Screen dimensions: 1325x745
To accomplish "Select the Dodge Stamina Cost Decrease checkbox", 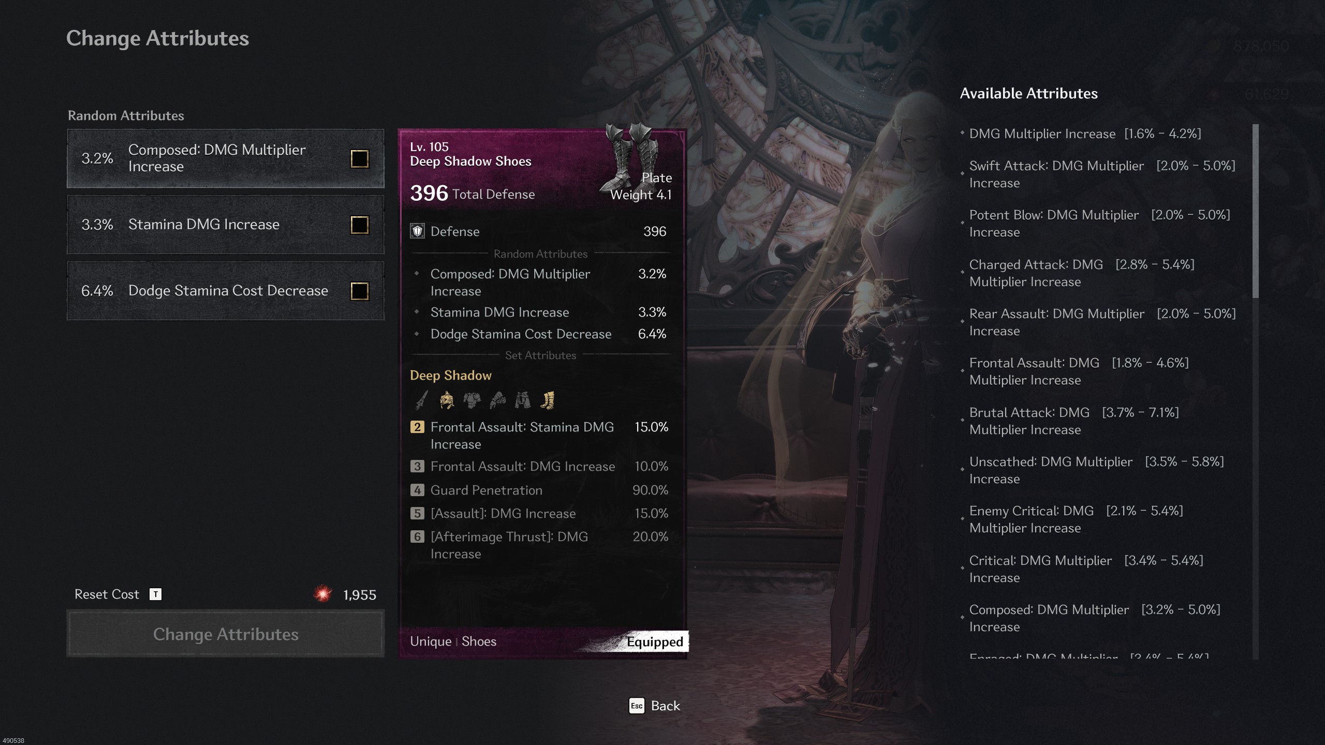I will [360, 291].
